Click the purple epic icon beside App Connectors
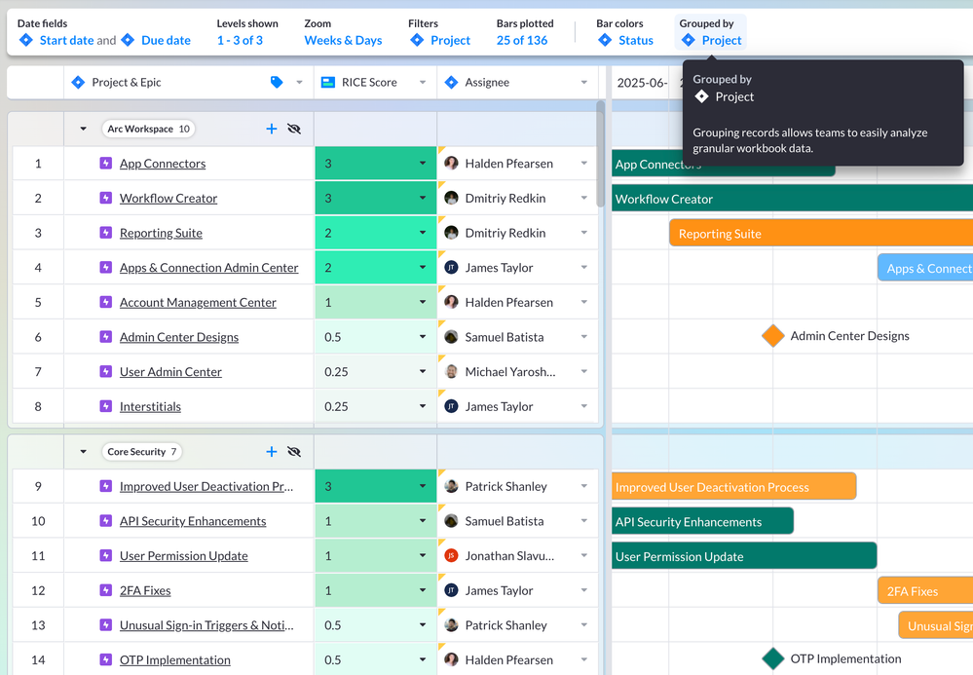Image resolution: width=973 pixels, height=675 pixels. point(105,163)
